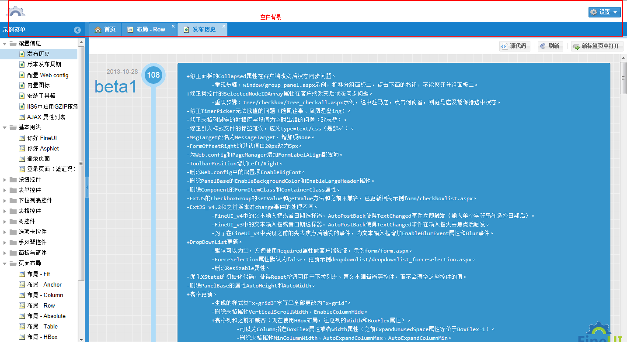
Task: Expand the 选项卡控件 tree node
Action: tap(5, 232)
